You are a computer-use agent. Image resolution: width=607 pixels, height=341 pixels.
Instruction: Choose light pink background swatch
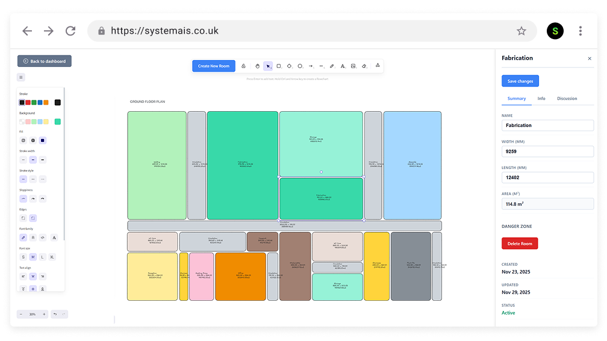click(28, 121)
